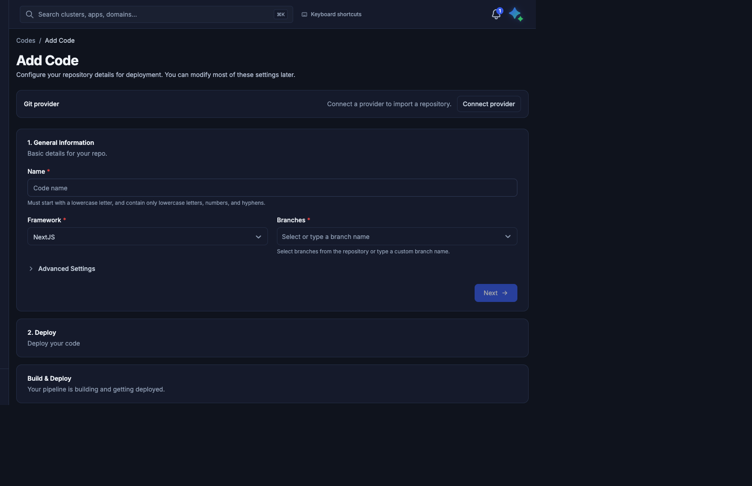Click the Branches dropdown chevron arrow
Viewport: 752px width, 486px height.
tap(508, 237)
